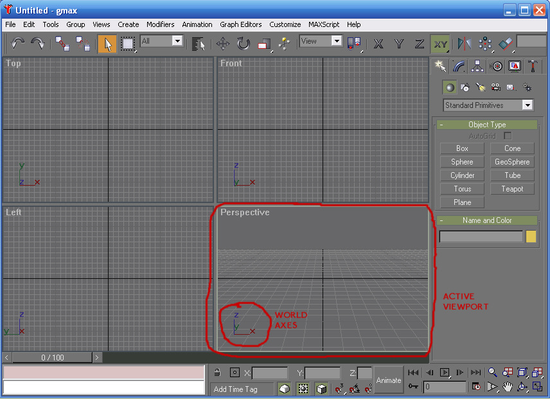This screenshot has width=550, height=399.
Task: Go to the animation start frame
Action: pos(414,373)
